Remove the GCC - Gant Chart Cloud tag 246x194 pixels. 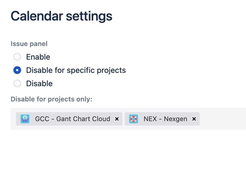pyautogui.click(x=117, y=119)
